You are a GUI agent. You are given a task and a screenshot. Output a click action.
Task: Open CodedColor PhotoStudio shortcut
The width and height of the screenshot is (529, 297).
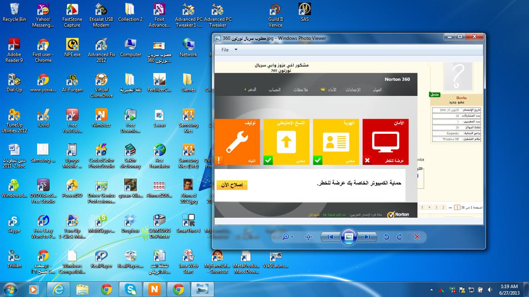click(101, 156)
